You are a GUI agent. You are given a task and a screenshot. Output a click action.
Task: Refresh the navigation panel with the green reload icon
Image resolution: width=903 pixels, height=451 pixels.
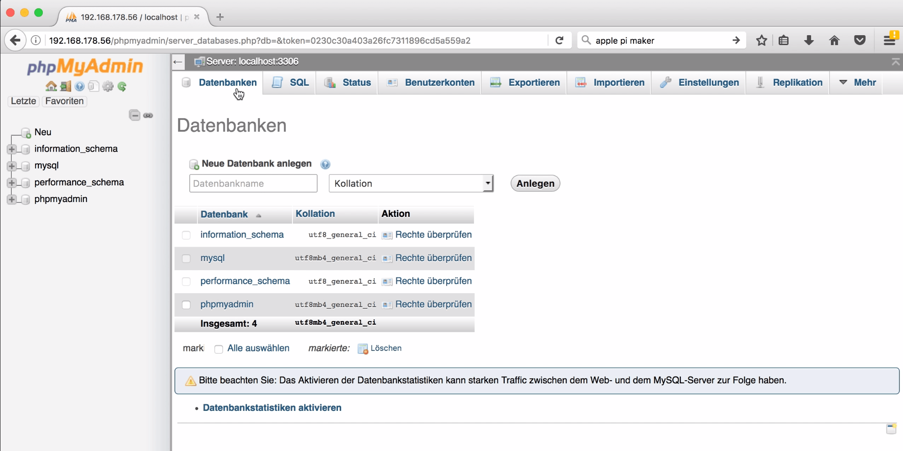pos(122,86)
